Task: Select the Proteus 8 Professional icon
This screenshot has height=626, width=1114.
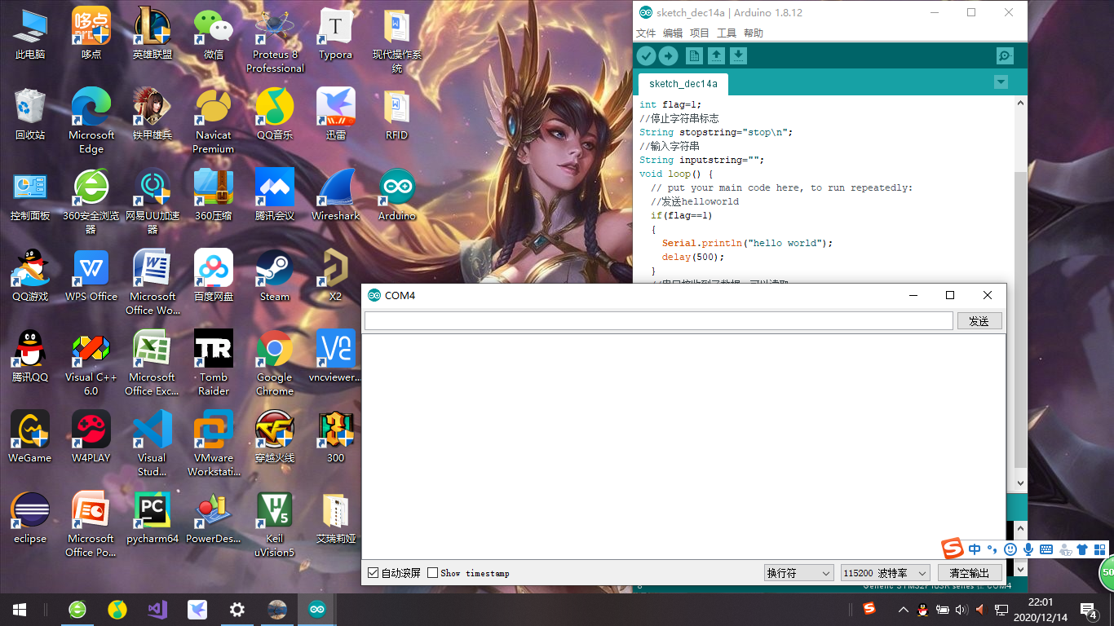Action: tap(275, 41)
